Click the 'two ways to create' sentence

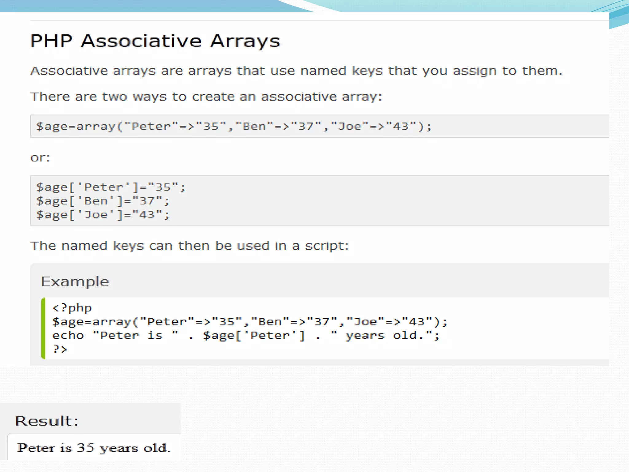tap(206, 97)
